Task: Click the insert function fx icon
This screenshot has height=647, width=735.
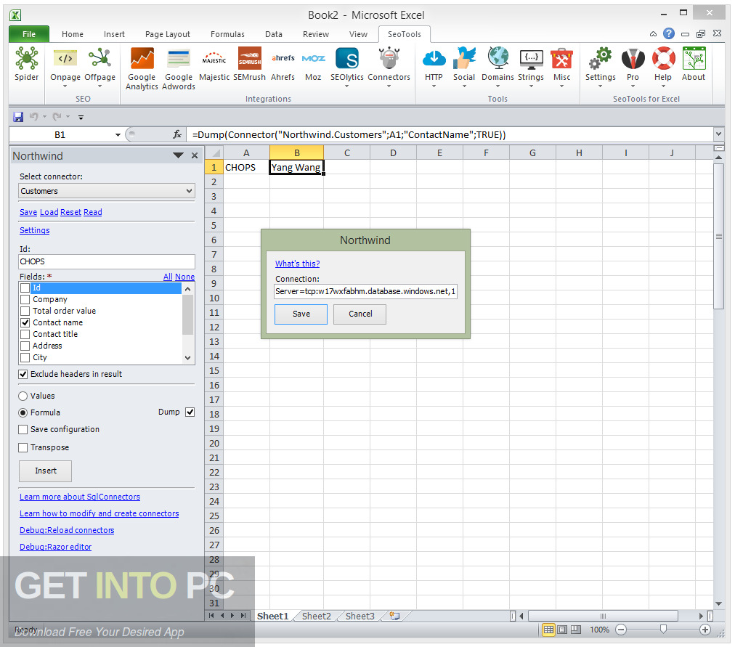Action: [177, 135]
